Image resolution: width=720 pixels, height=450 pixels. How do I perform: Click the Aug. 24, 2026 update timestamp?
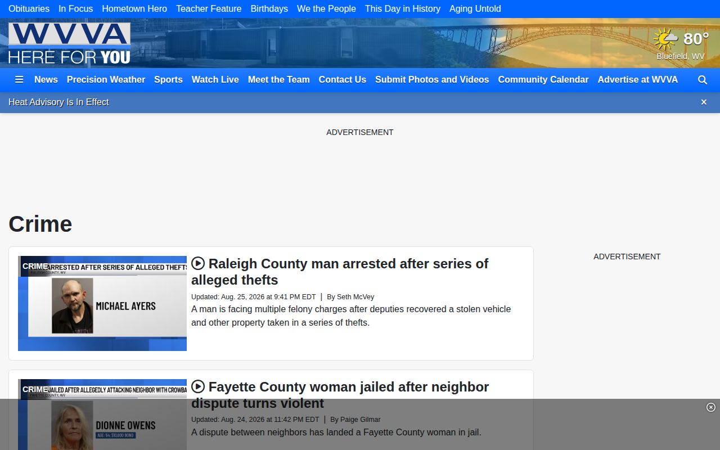coord(255,419)
